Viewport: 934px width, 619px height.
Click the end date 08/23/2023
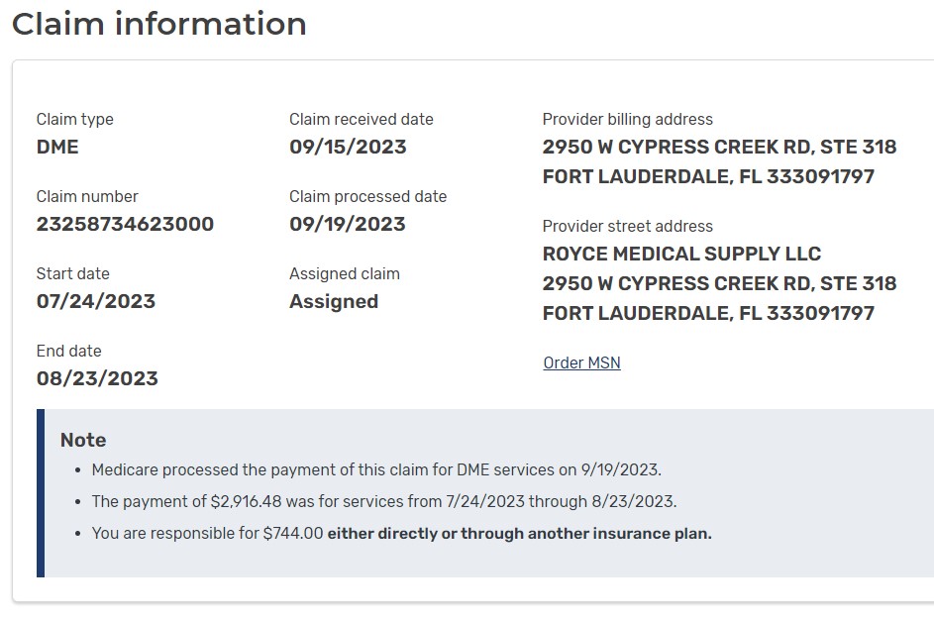[x=97, y=378]
